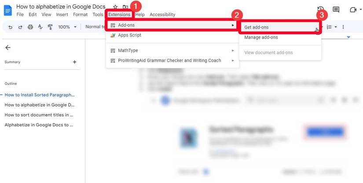Jump to How to Install Sorted Paragraphs heading

pyautogui.click(x=40, y=95)
